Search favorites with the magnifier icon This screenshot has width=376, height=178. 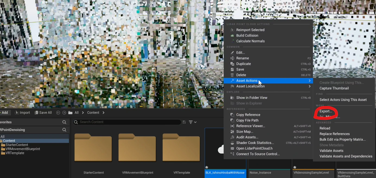coord(64,122)
